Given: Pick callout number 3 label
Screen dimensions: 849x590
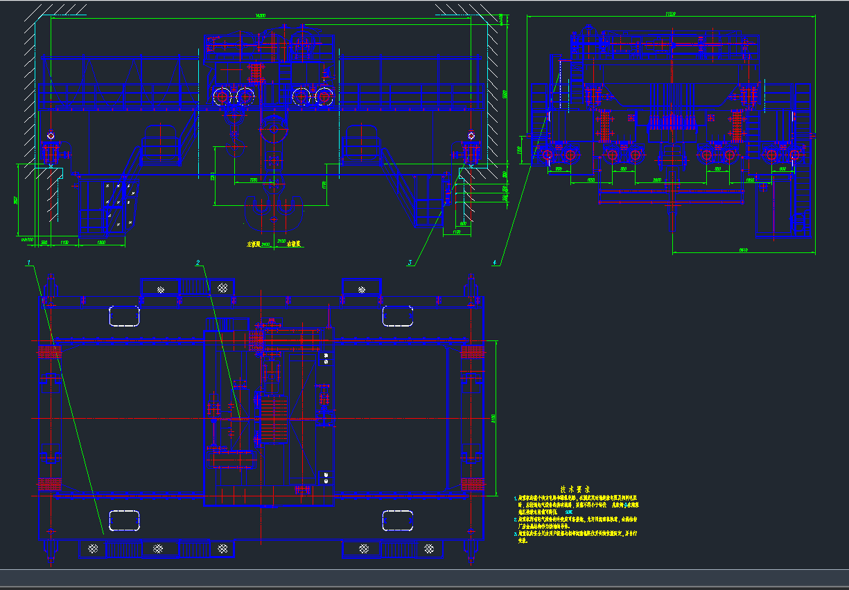Looking at the screenshot, I should [x=410, y=263].
